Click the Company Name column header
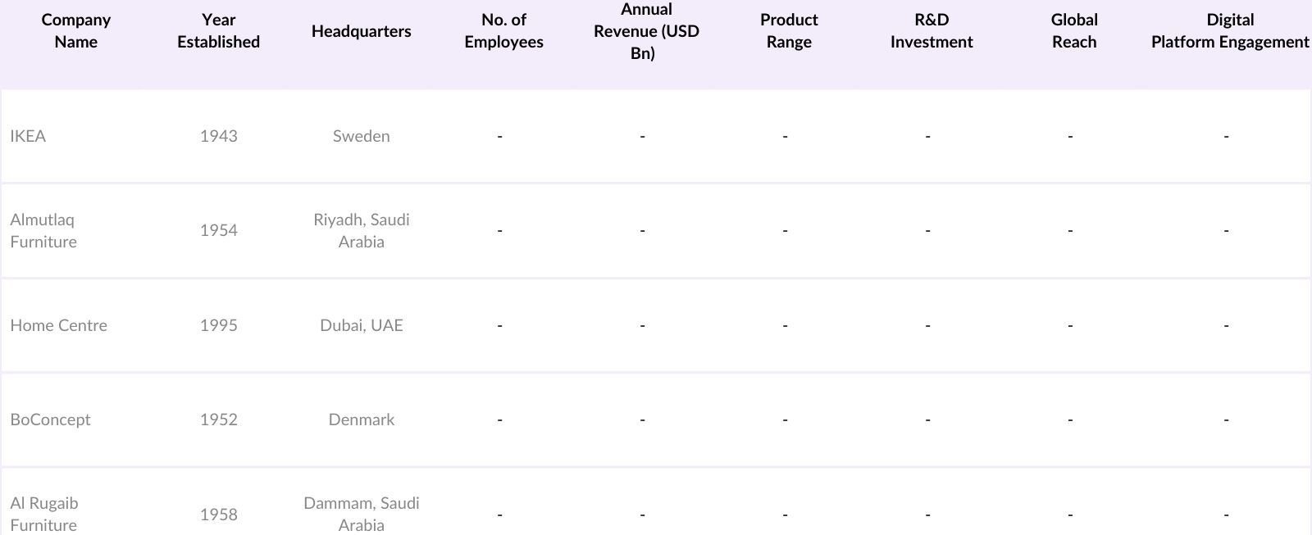The width and height of the screenshot is (1312, 535). point(75,31)
